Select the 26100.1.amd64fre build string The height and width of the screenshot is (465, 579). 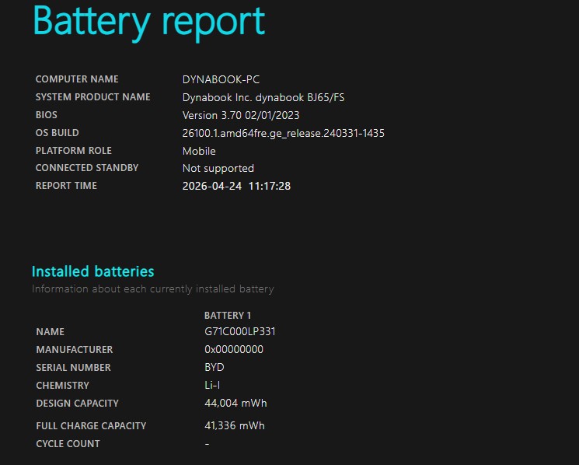[283, 133]
